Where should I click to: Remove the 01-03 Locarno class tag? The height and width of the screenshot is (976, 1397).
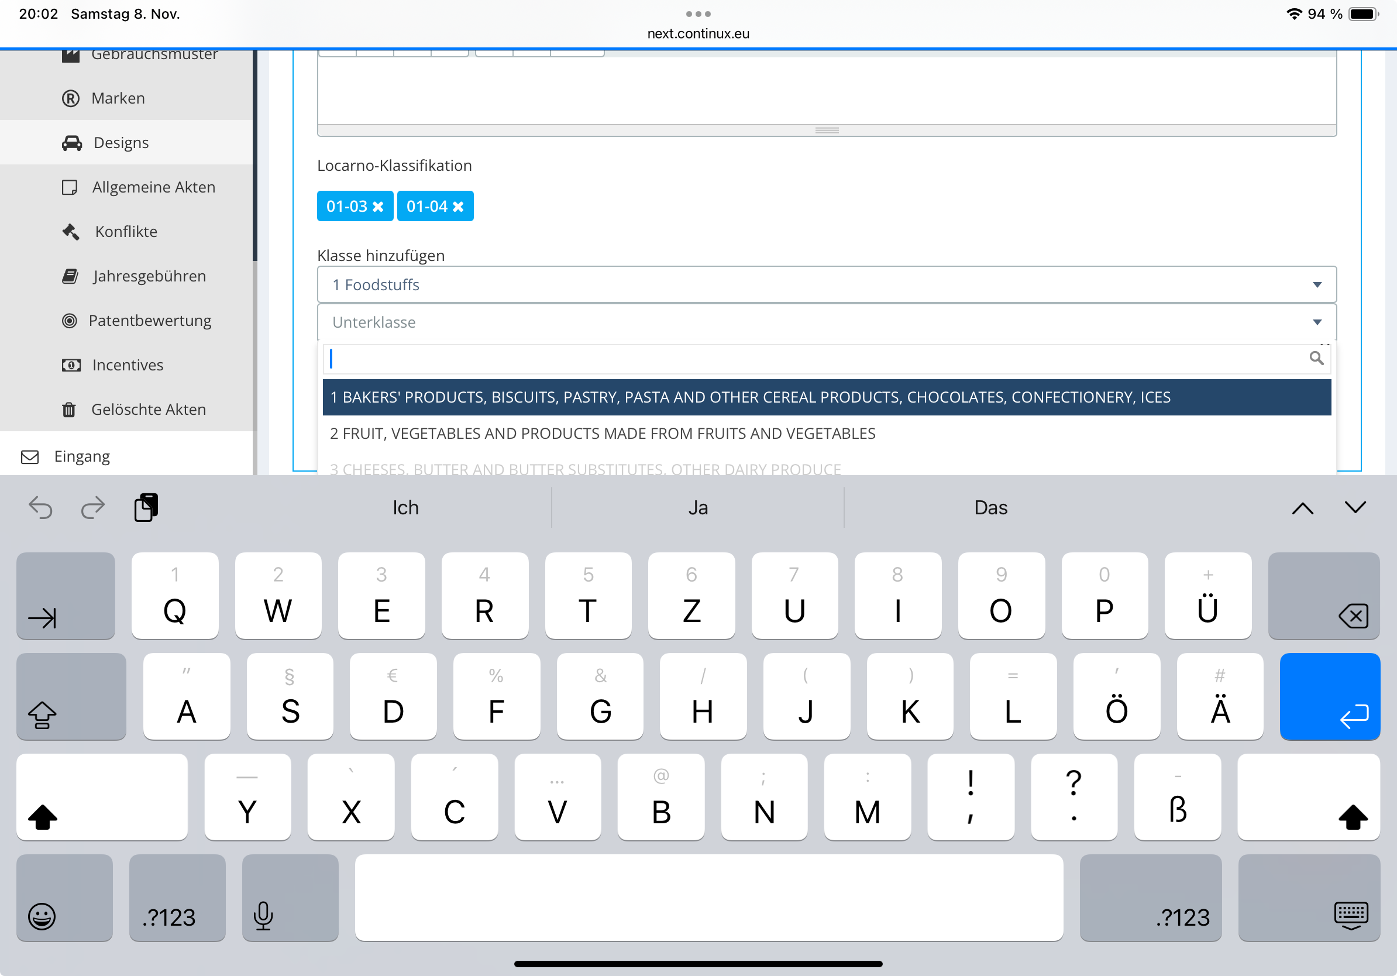point(378,207)
